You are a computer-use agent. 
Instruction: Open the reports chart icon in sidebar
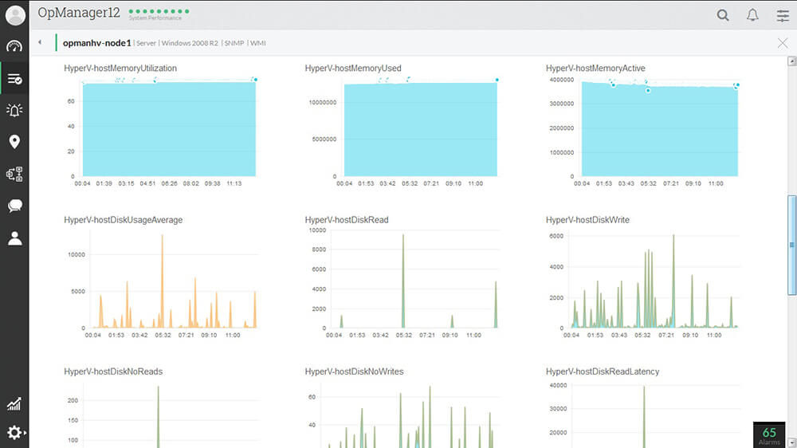tap(14, 404)
